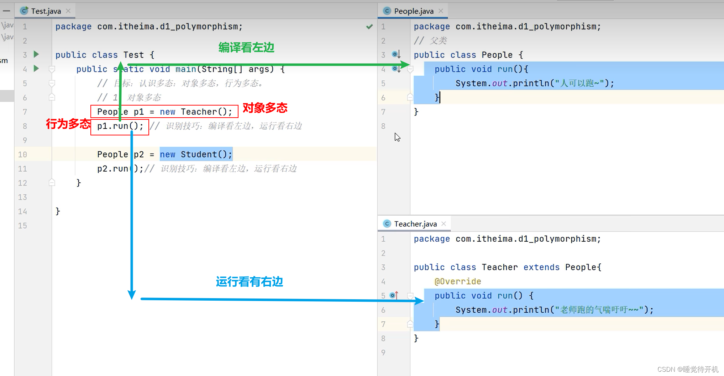Click overrides marker beside Teacher run()
Image resolution: width=724 pixels, height=376 pixels.
pyautogui.click(x=394, y=295)
